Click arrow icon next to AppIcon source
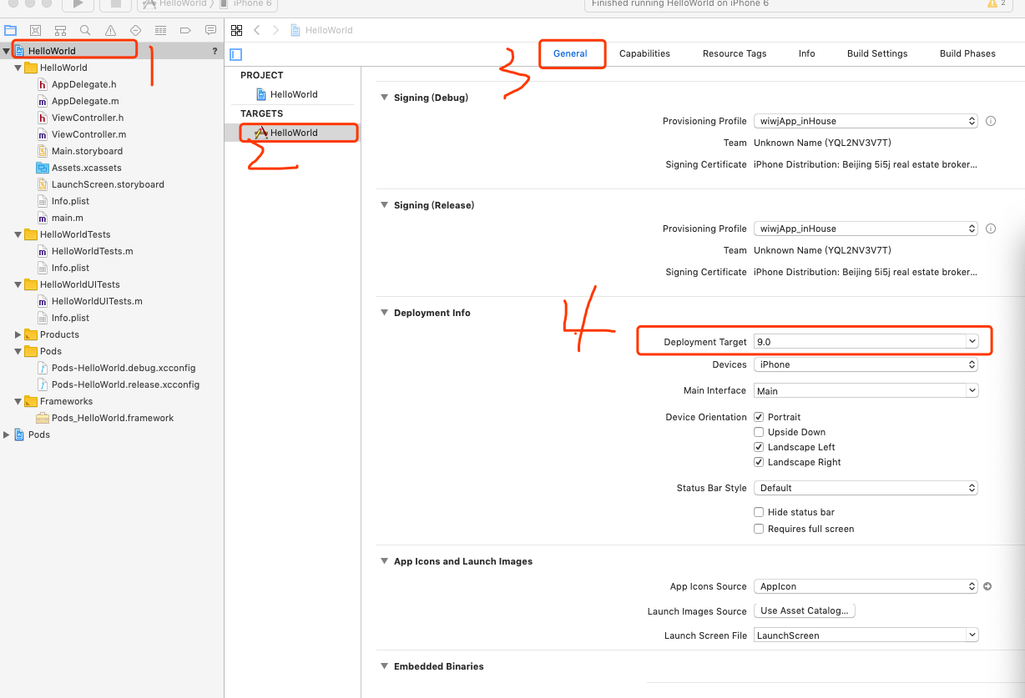This screenshot has height=698, width=1025. click(x=987, y=586)
